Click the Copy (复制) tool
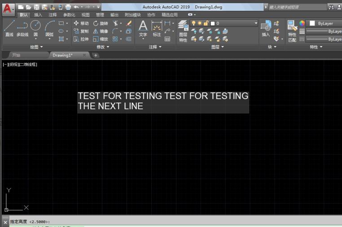Viewport: 342px width, 227px height. (81, 31)
